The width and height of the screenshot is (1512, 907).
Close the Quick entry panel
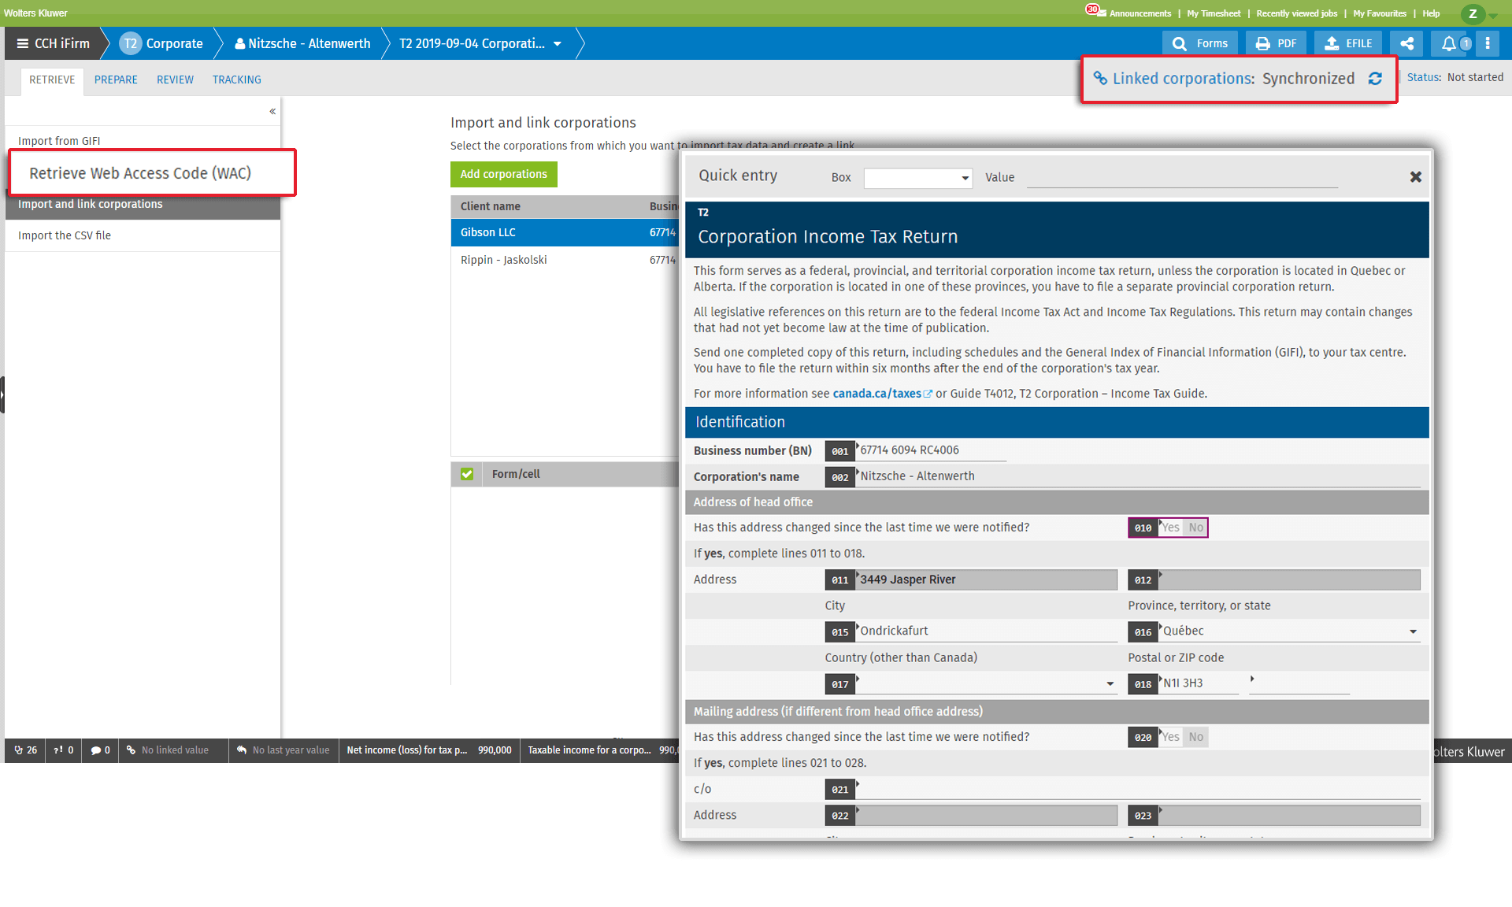click(x=1415, y=177)
